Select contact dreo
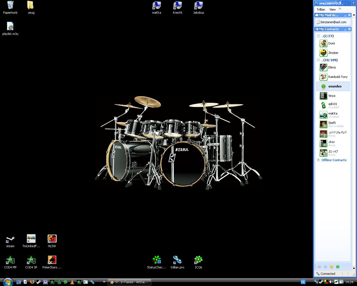The image size is (357, 286). (x=333, y=143)
